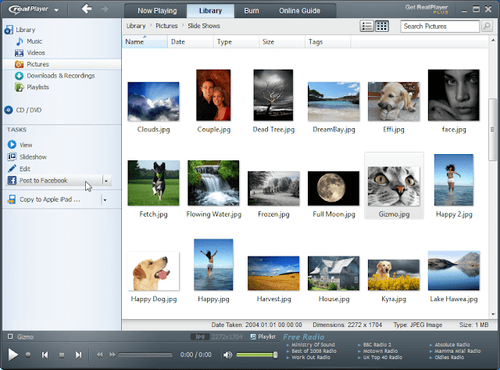Adjust the green volume slider
Image resolution: width=500 pixels, height=370 pixels.
(x=257, y=354)
